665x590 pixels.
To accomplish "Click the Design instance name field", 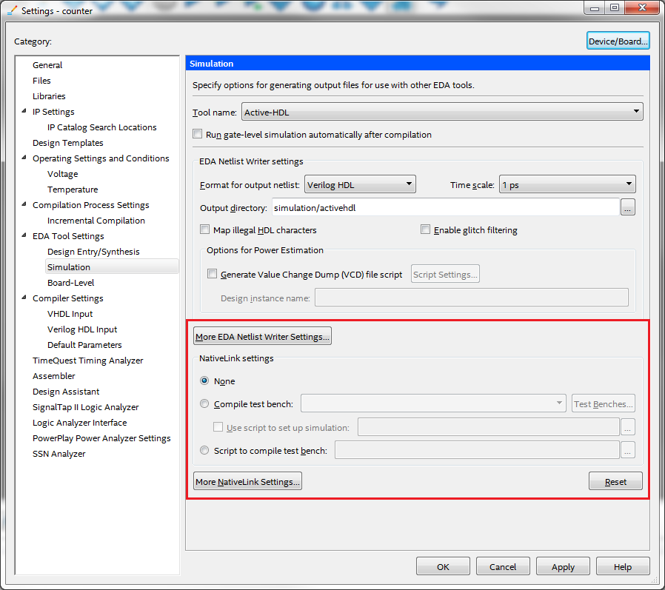I will click(x=471, y=298).
